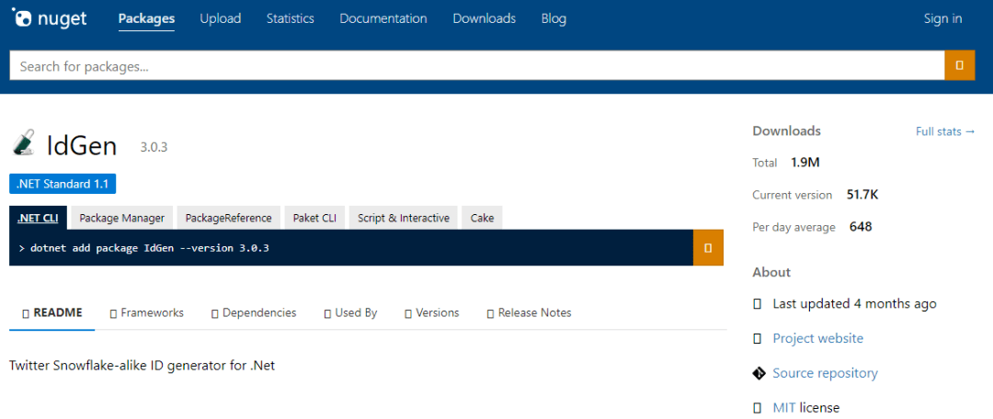Click the MIT license icon
This screenshot has width=993, height=419.
[x=758, y=407]
